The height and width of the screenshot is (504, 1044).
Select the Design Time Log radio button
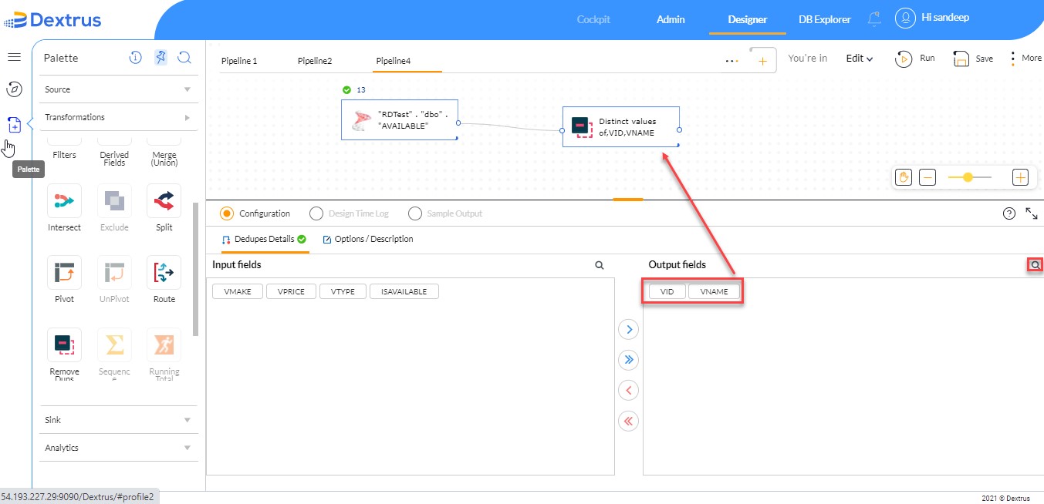click(316, 213)
